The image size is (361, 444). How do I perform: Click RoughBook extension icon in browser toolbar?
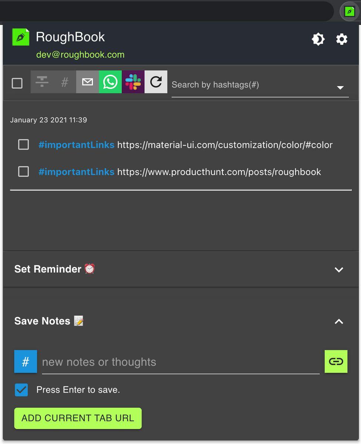[x=349, y=12]
